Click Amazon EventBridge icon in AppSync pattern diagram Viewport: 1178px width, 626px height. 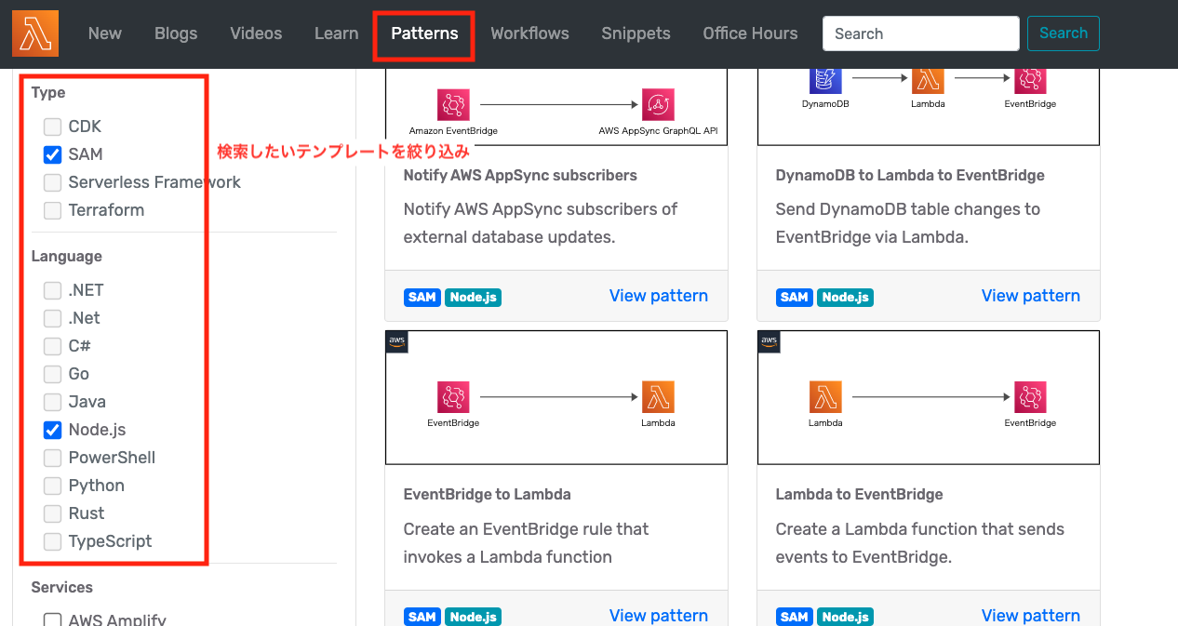click(x=453, y=105)
